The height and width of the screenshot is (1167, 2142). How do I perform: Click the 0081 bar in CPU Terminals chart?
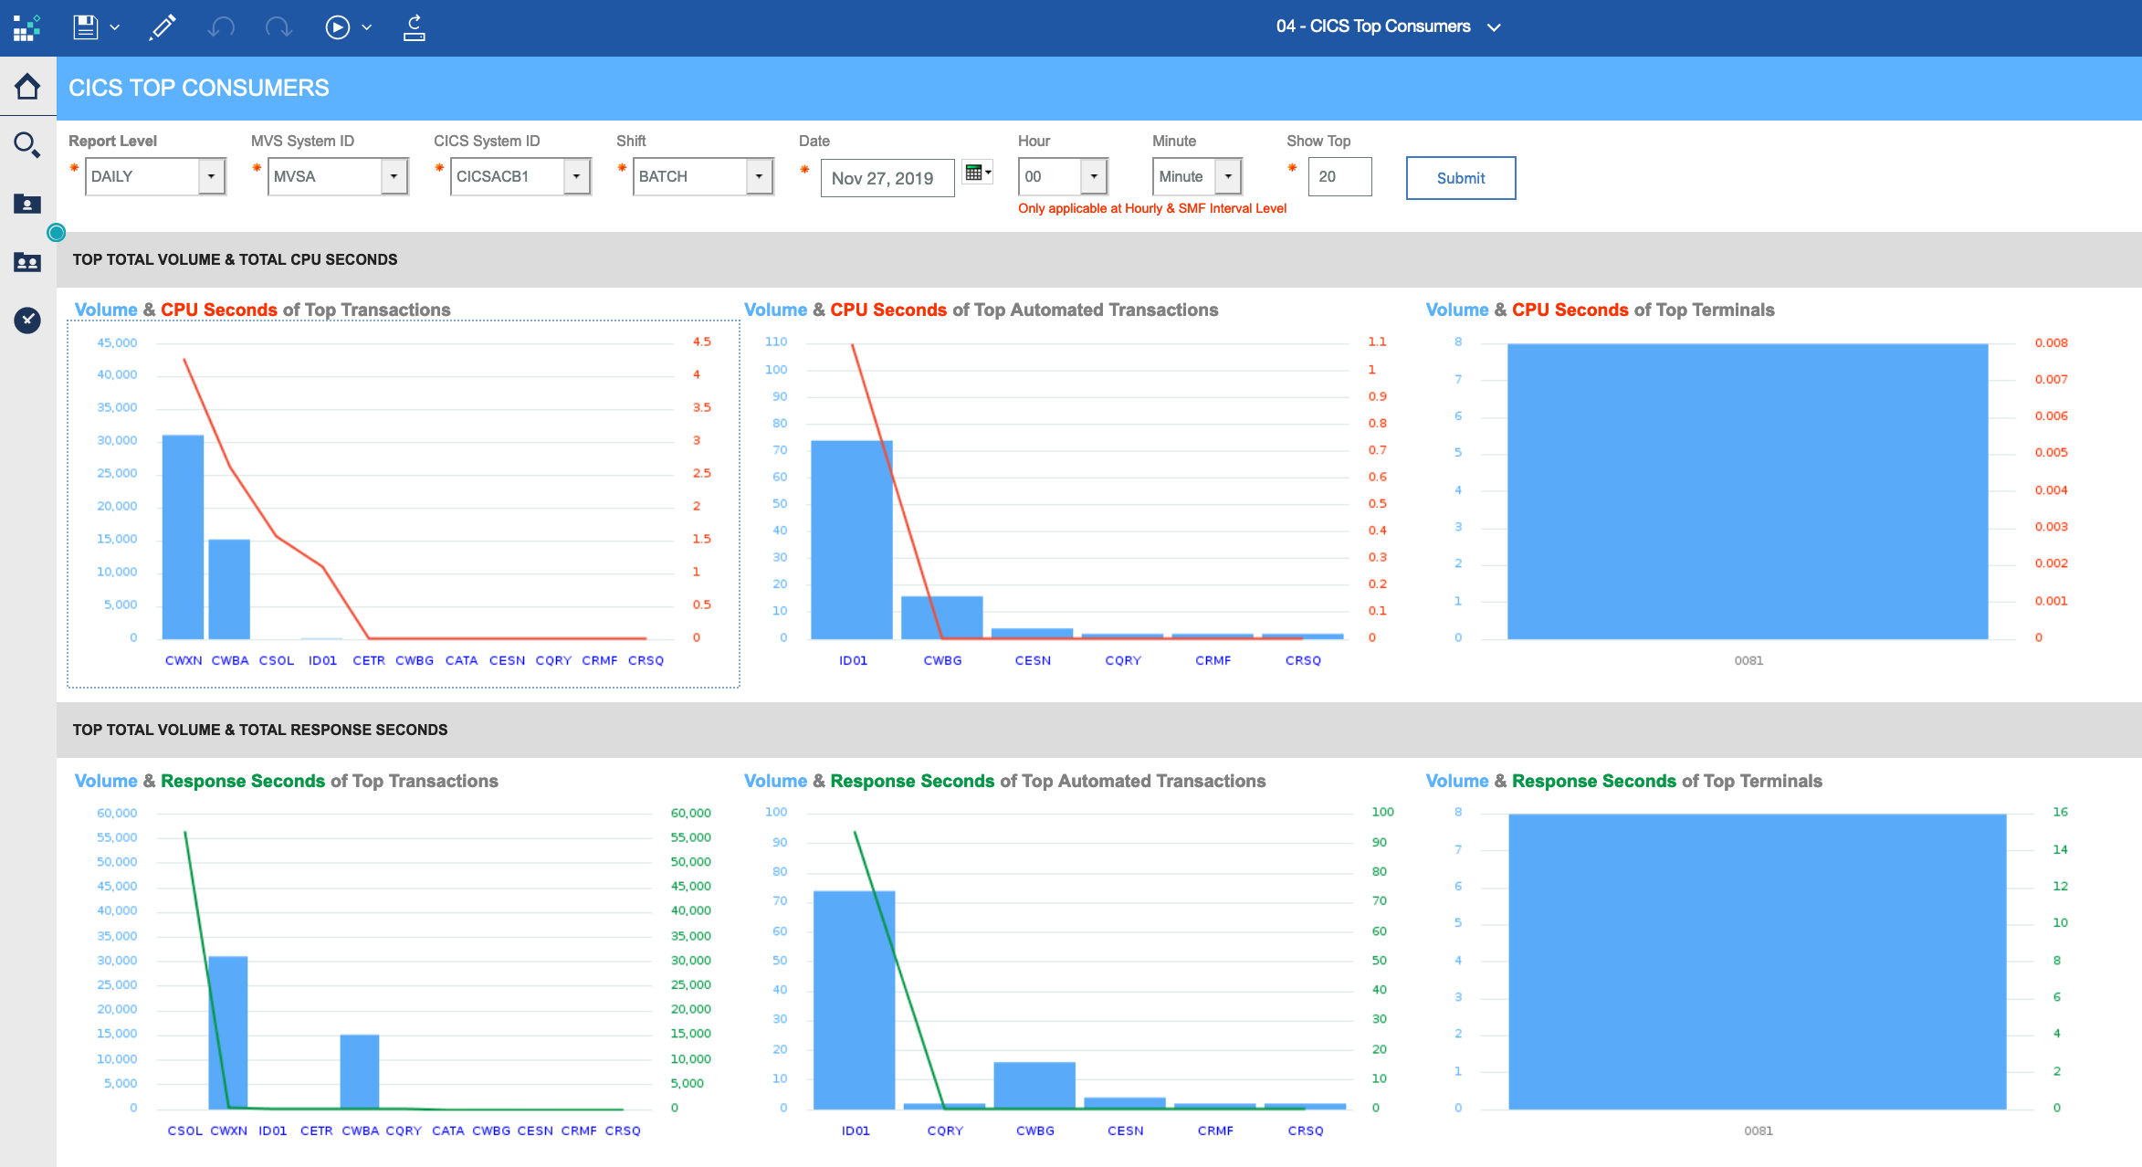1748,491
